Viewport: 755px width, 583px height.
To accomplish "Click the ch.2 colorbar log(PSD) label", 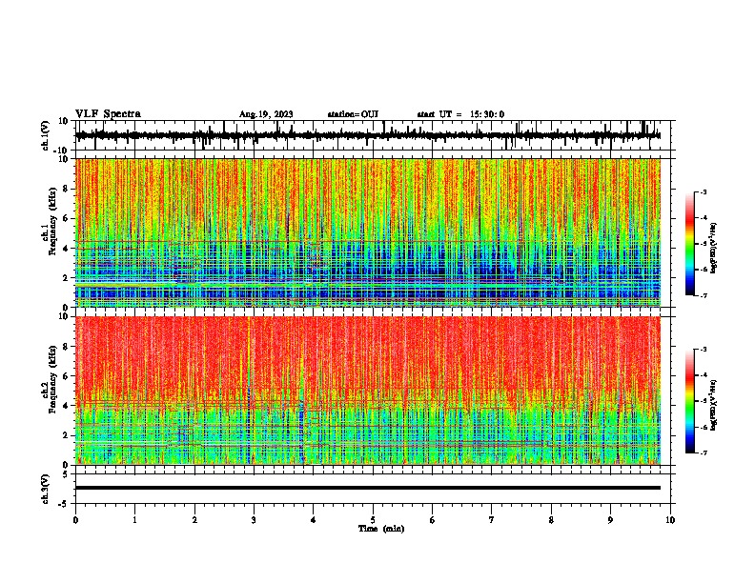I will [x=713, y=405].
